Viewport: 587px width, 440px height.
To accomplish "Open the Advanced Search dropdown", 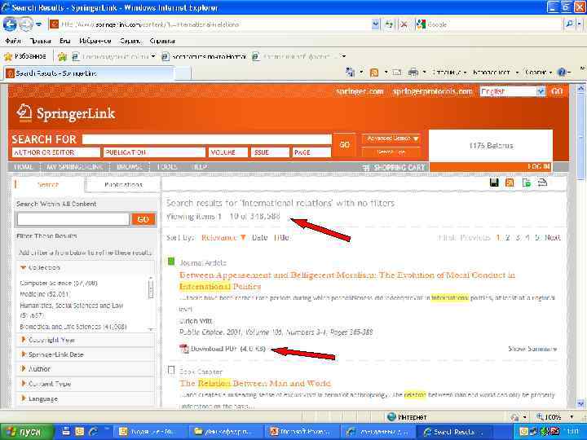I will (x=391, y=139).
